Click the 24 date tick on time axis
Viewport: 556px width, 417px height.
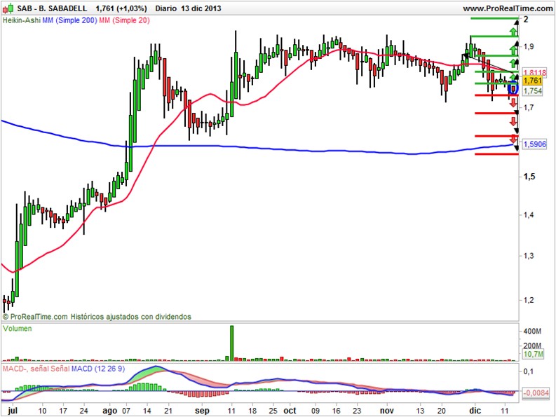point(84,411)
